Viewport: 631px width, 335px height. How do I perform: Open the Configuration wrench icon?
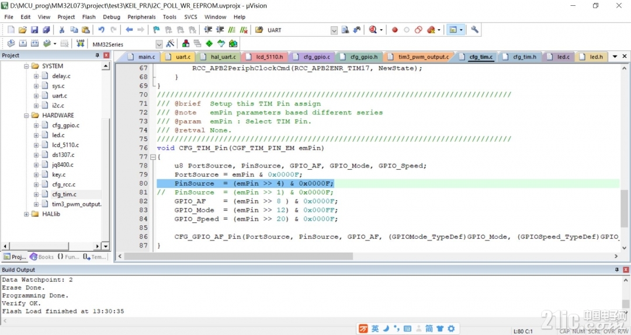pyautogui.click(x=475, y=29)
